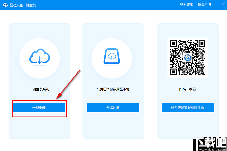This screenshot has height=151, width=227.
Task: Click the 驱动人生一键重装 window title
Action: coord(23,5)
